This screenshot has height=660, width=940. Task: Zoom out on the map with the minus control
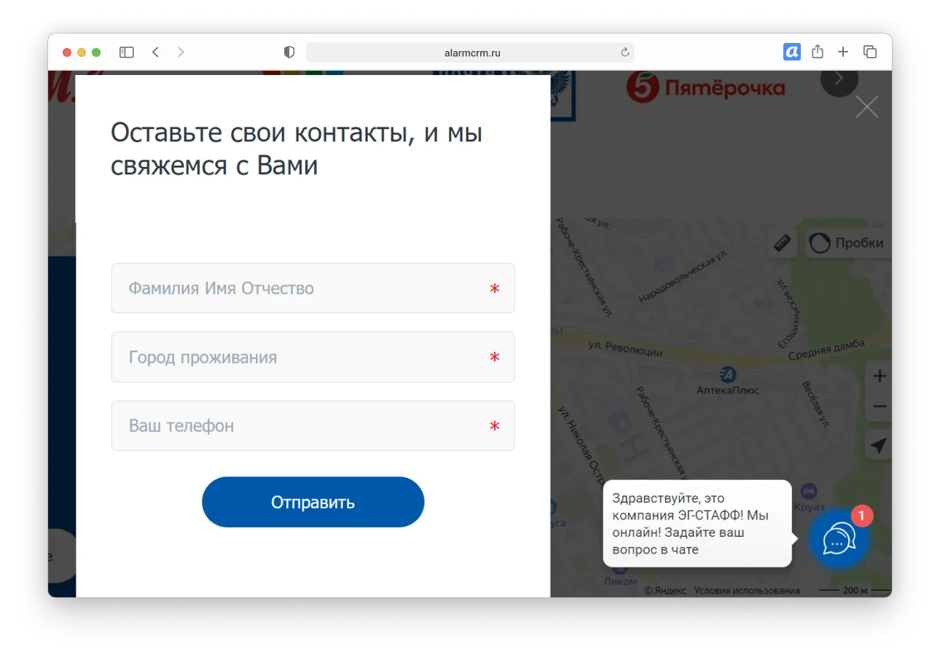(878, 406)
